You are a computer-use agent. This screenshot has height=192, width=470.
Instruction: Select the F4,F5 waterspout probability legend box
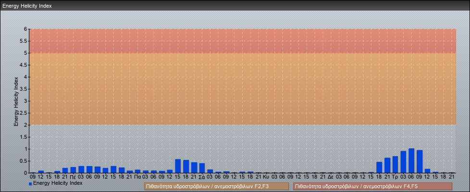tap(372, 186)
